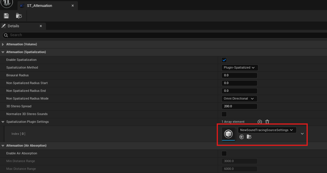Click the Normalize 3D Stereo Sounds label
Viewport: 327px width, 173px height.
[x=27, y=114]
